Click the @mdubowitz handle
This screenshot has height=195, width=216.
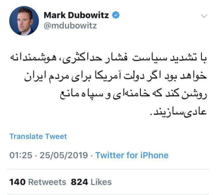click(x=70, y=26)
